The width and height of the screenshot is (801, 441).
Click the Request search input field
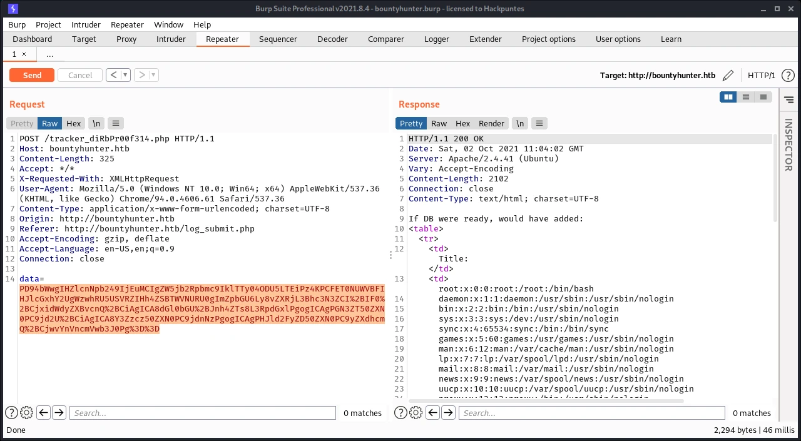(202, 413)
